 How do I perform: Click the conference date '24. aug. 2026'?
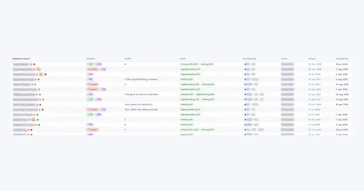[342, 84]
